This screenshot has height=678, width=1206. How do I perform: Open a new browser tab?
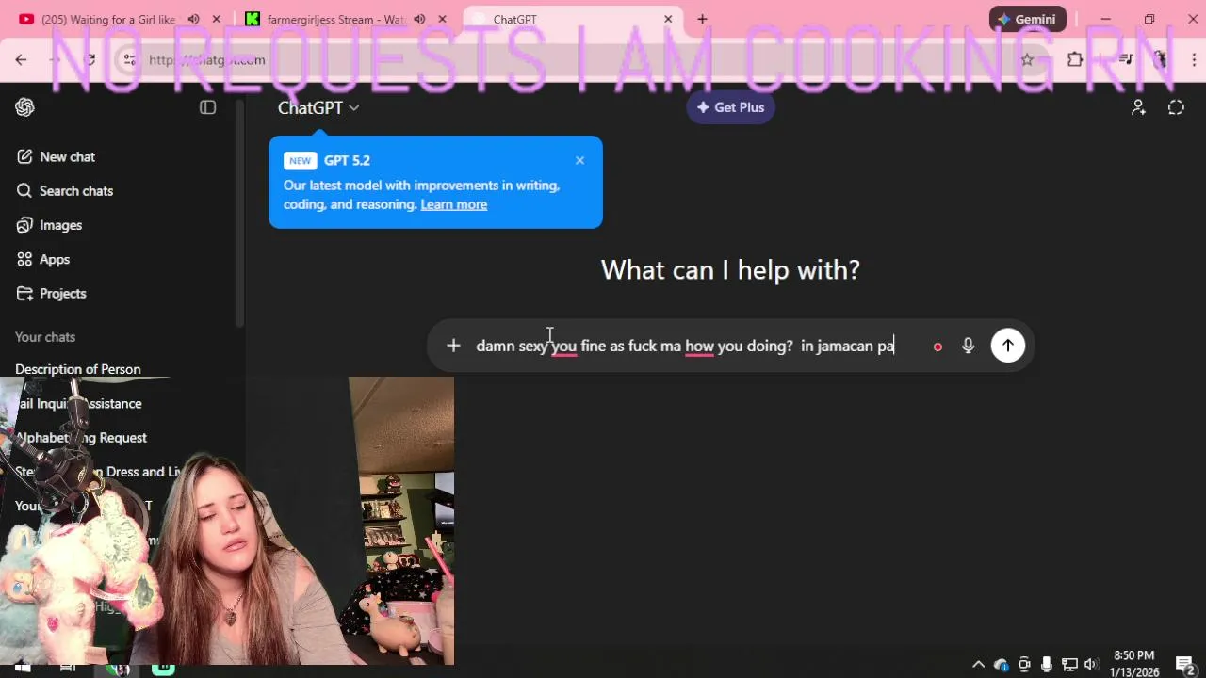coord(702,19)
